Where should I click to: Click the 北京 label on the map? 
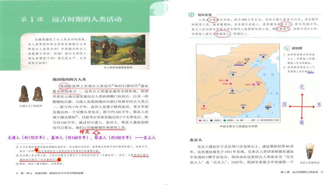(x=247, y=59)
